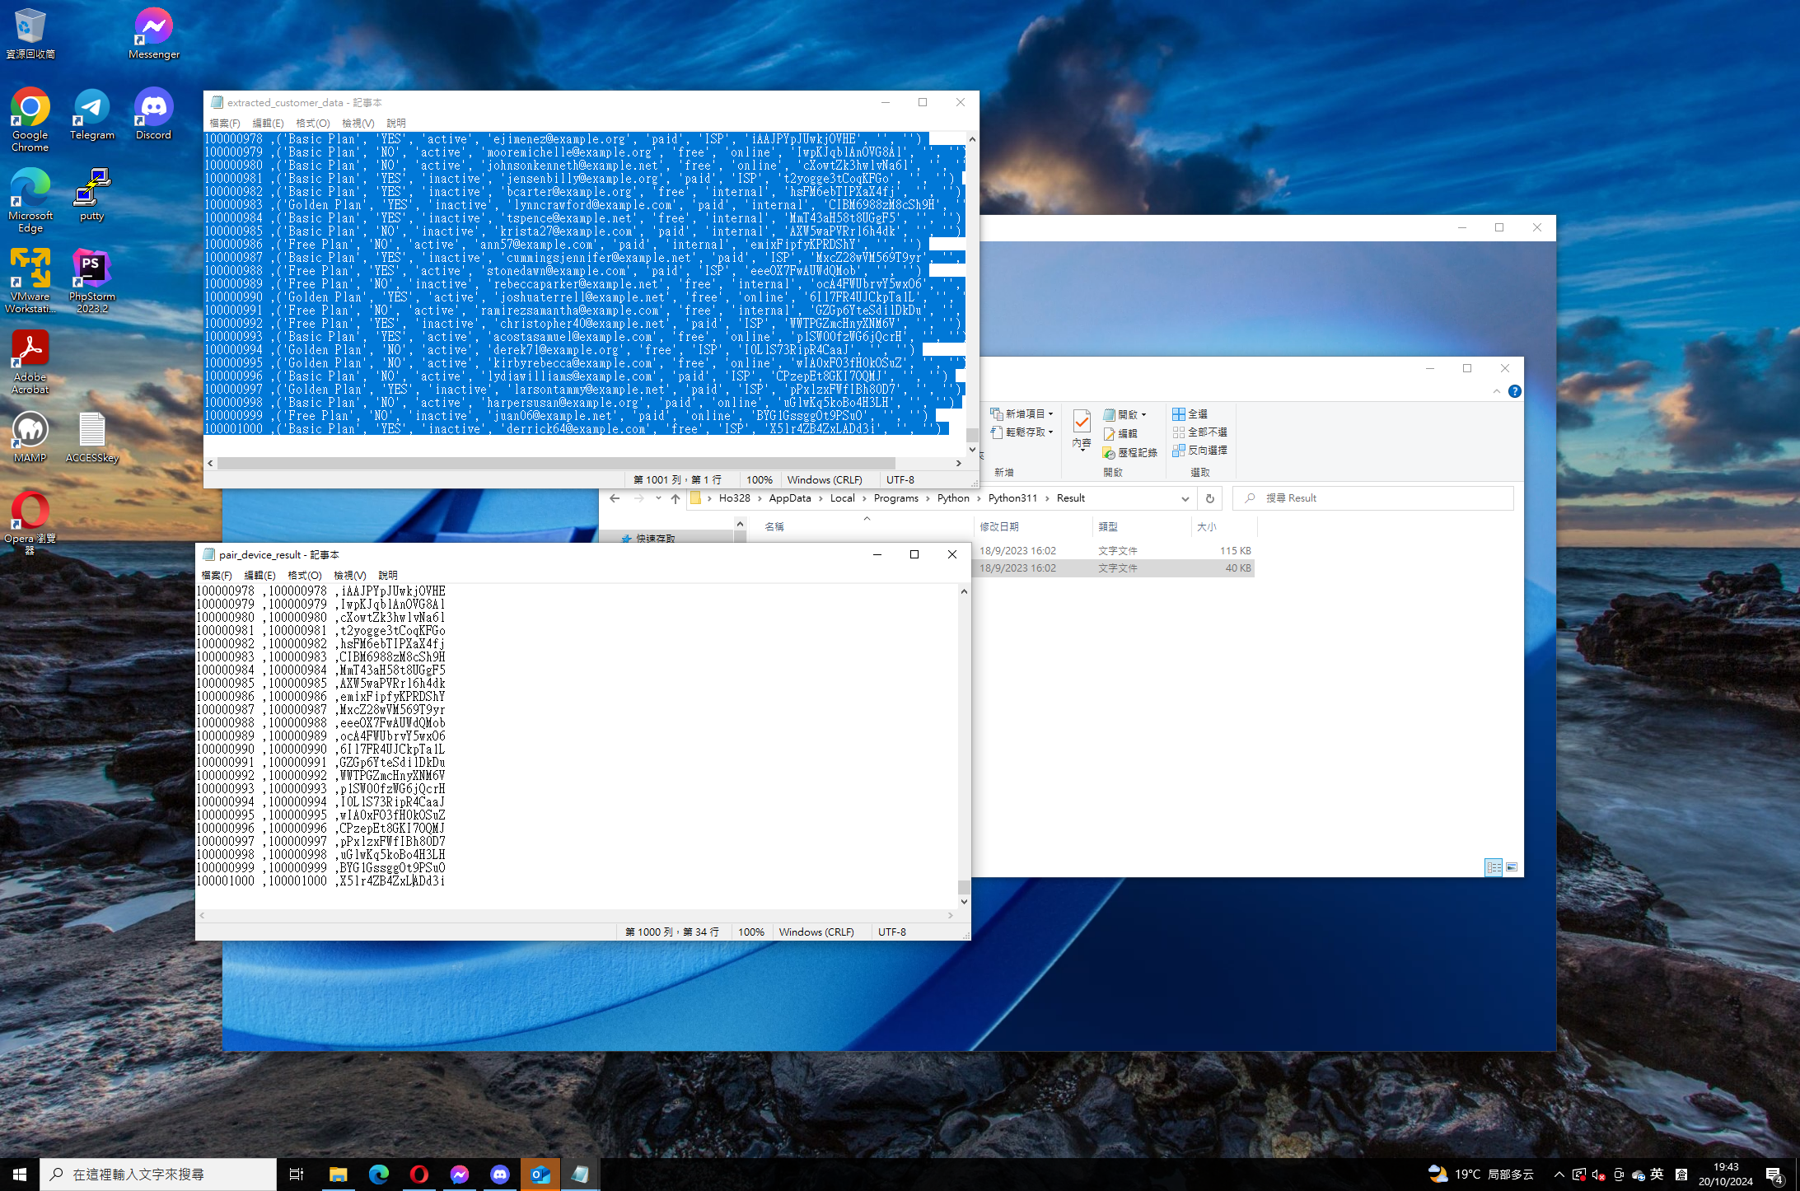Image resolution: width=1800 pixels, height=1191 pixels.
Task: Click the 全選 (Select all) ribbon button
Action: (x=1190, y=414)
